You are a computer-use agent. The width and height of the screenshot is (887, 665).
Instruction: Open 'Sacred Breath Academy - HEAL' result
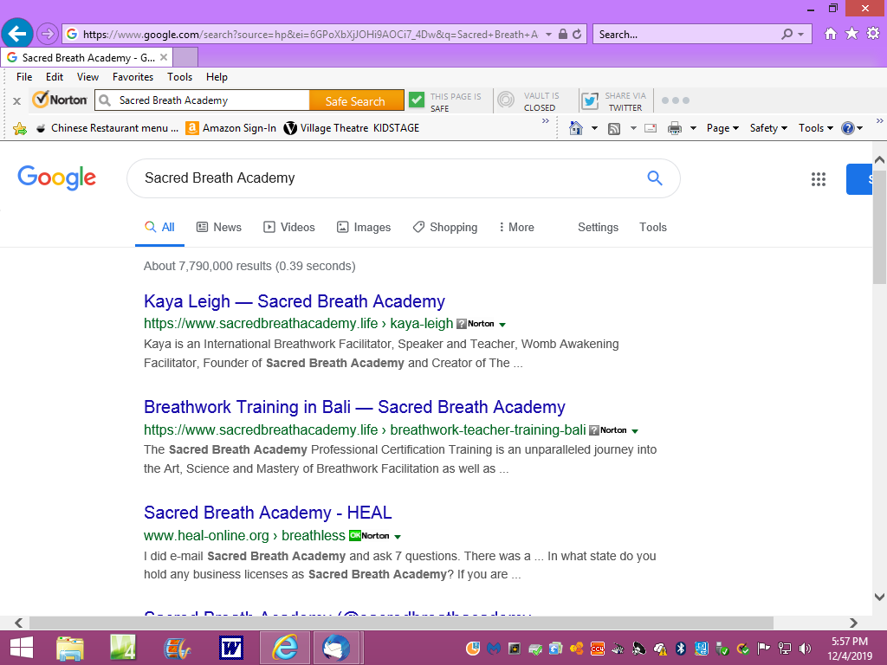[268, 513]
